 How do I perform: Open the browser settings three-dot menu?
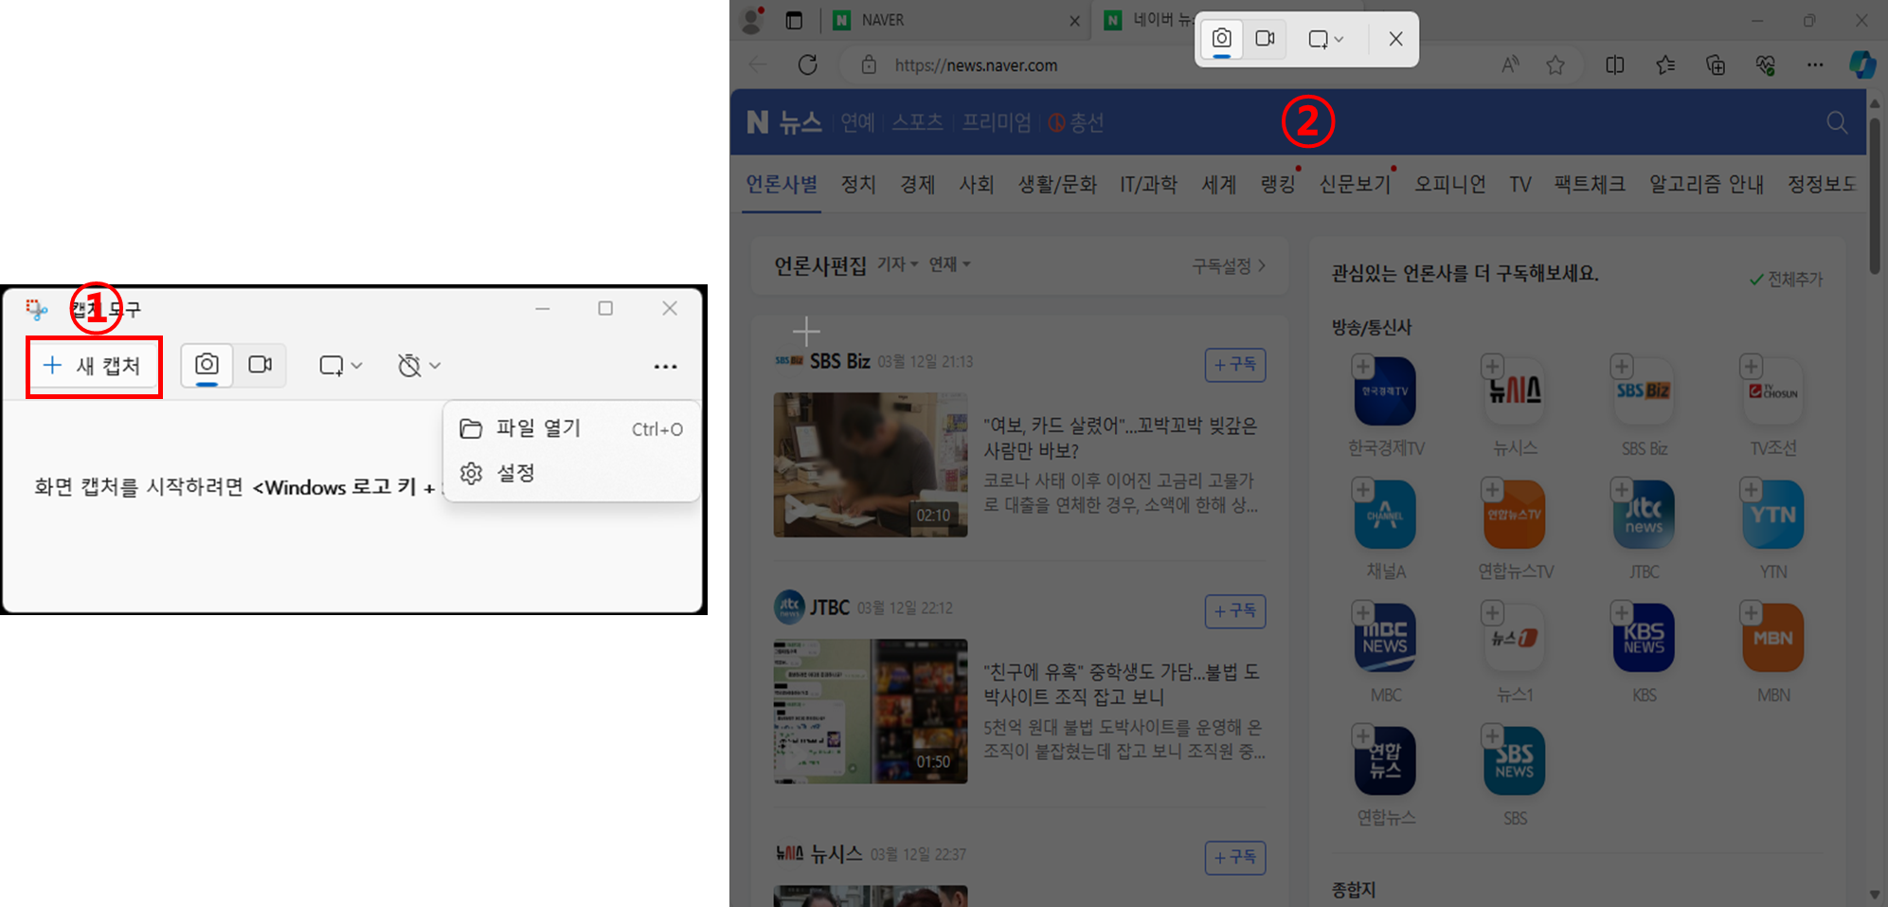tap(1815, 64)
